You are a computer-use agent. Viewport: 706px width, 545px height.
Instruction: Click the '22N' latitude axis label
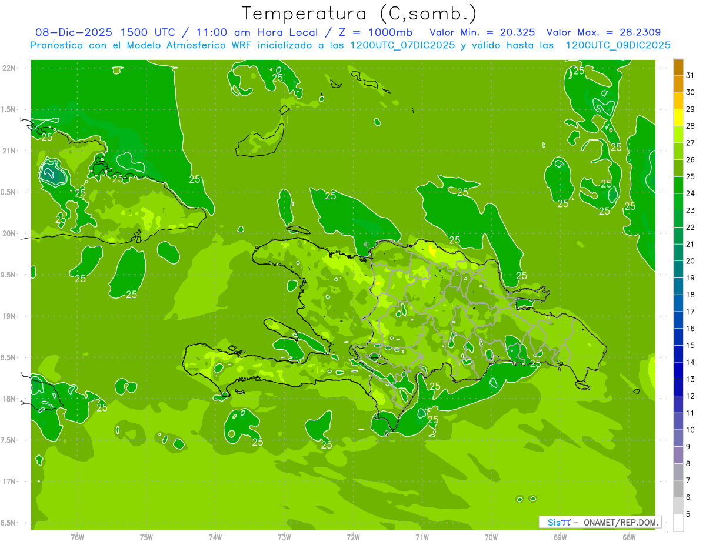(x=10, y=68)
